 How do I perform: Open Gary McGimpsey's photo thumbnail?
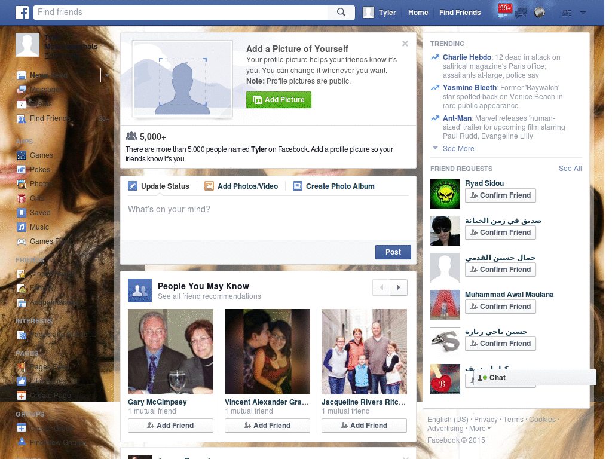pyautogui.click(x=170, y=351)
